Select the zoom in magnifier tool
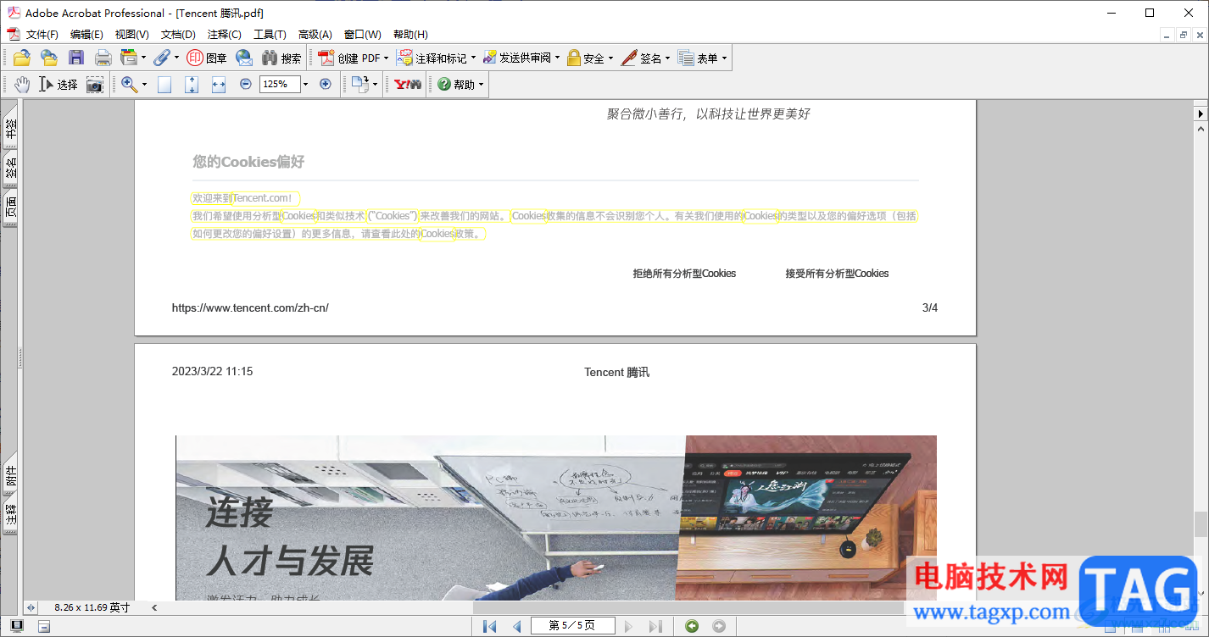The width and height of the screenshot is (1209, 637). point(129,84)
